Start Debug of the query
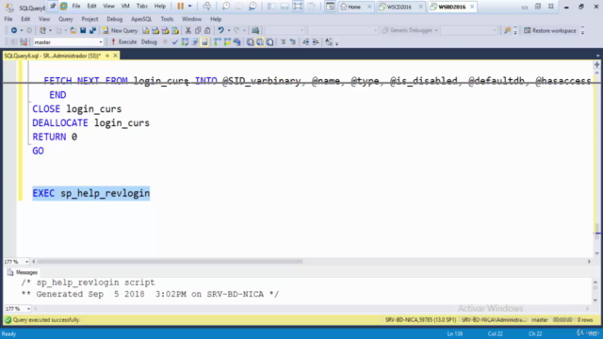Screen dimensions: 603x339 [x=149, y=42]
